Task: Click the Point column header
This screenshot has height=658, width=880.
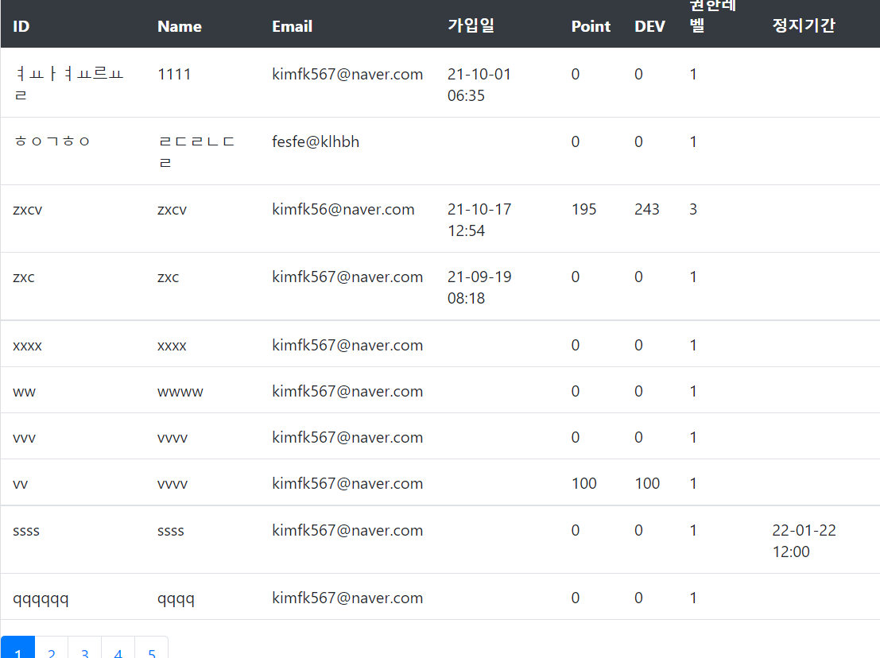Action: pyautogui.click(x=591, y=26)
